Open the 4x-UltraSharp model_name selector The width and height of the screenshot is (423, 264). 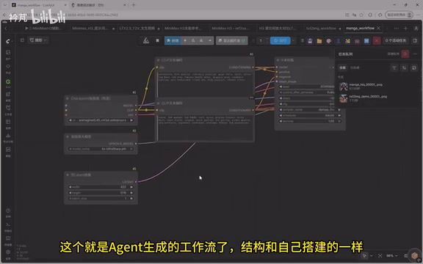pyautogui.click(x=101, y=149)
